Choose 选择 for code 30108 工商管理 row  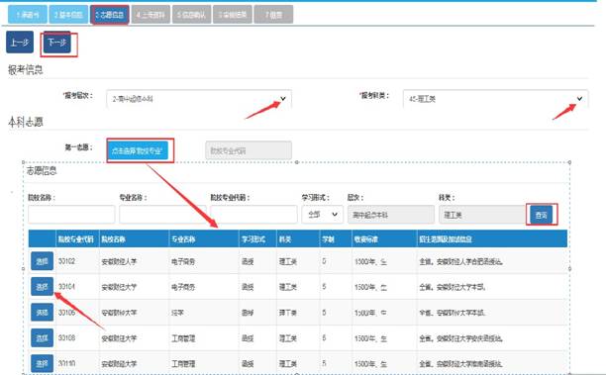42,338
